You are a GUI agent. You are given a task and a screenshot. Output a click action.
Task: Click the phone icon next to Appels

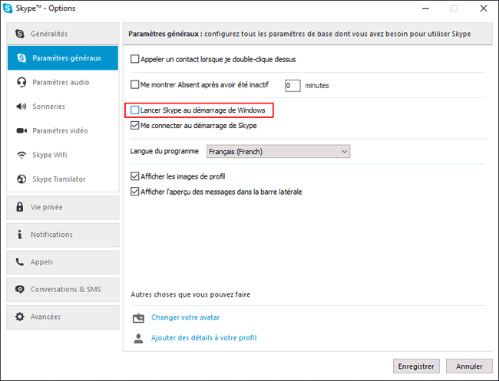(x=20, y=262)
